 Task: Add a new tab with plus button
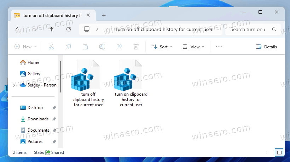[104, 15]
